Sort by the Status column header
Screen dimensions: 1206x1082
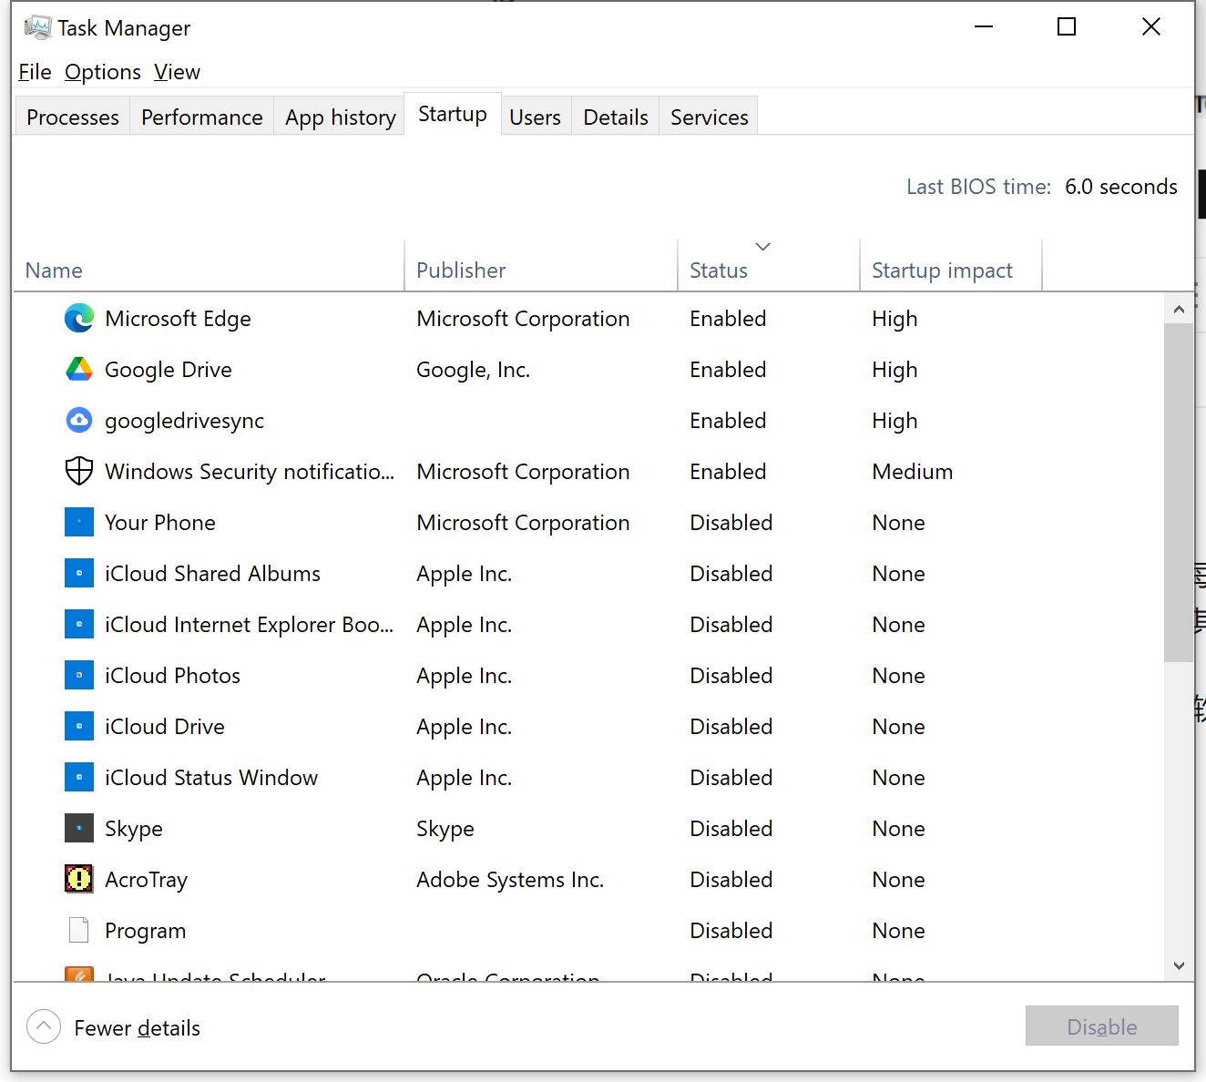[769, 266]
